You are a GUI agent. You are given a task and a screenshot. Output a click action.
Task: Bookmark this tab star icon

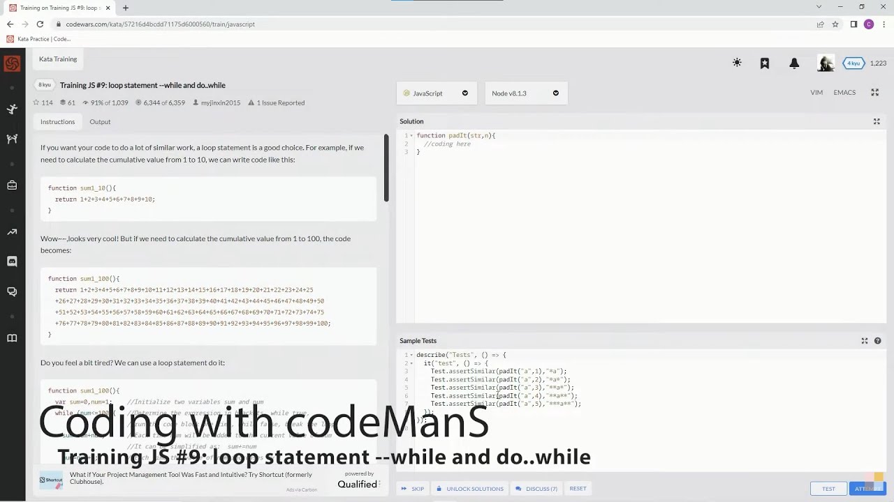835,24
